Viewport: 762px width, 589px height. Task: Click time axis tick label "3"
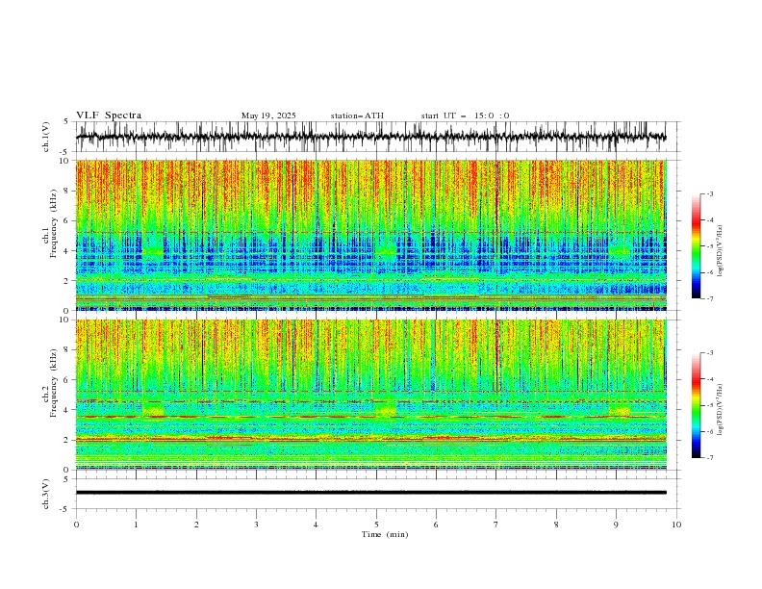(256, 525)
